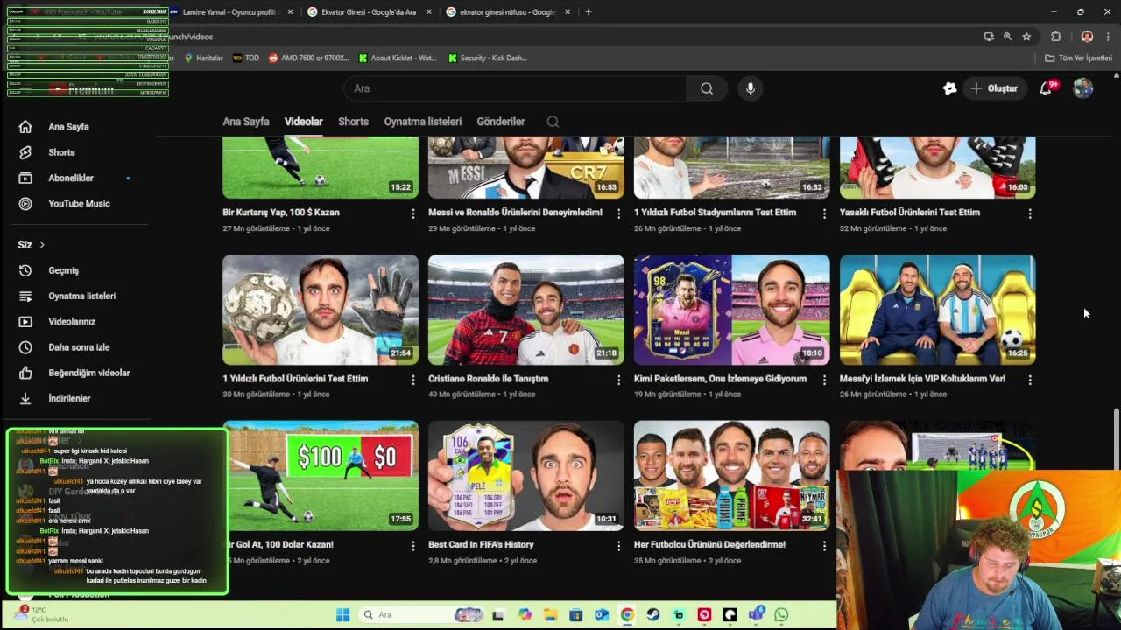Open Abonelikler in the sidebar
Screen dimensions: 1121x630
[x=70, y=178]
